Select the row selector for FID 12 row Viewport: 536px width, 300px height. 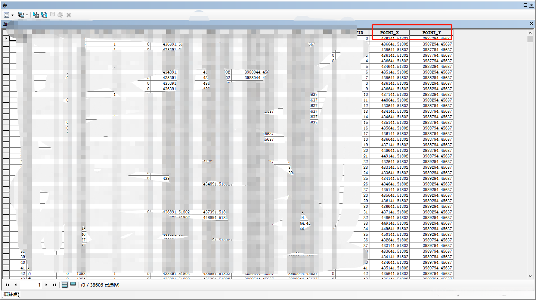tap(6, 106)
